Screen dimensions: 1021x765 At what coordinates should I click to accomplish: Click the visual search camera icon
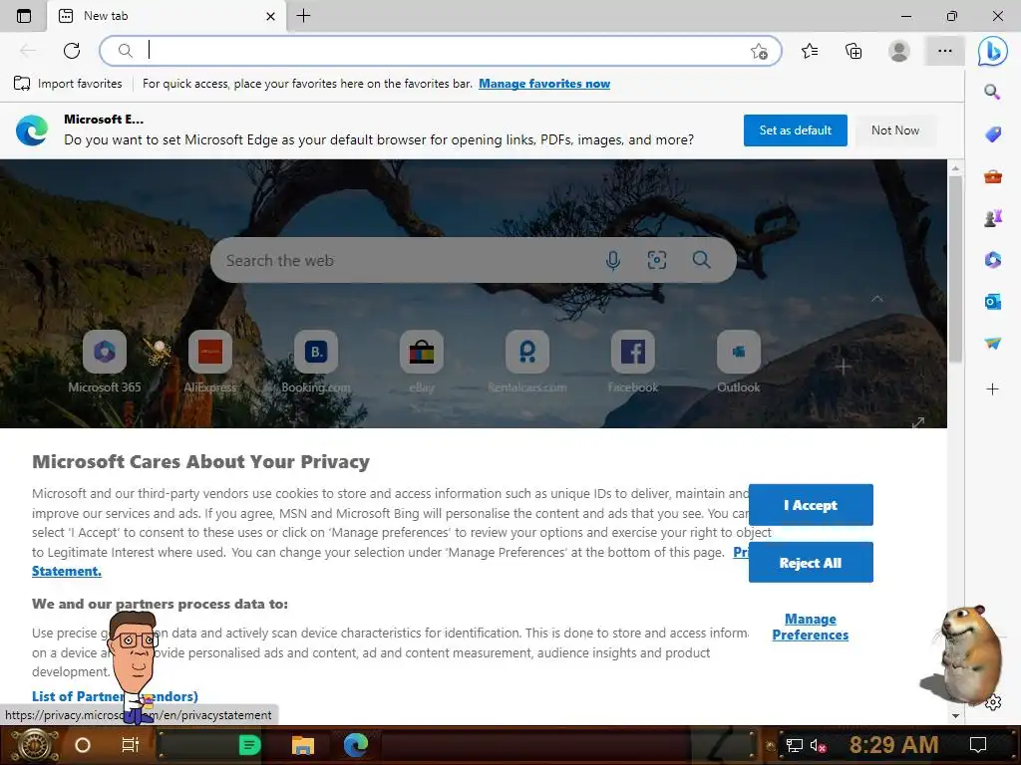pos(656,260)
